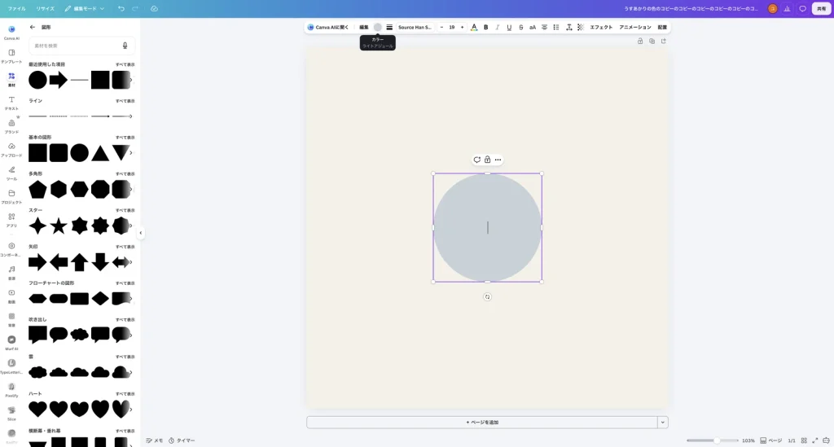Open the テンプレート templates panel
This screenshot has height=447, width=834.
[11, 56]
